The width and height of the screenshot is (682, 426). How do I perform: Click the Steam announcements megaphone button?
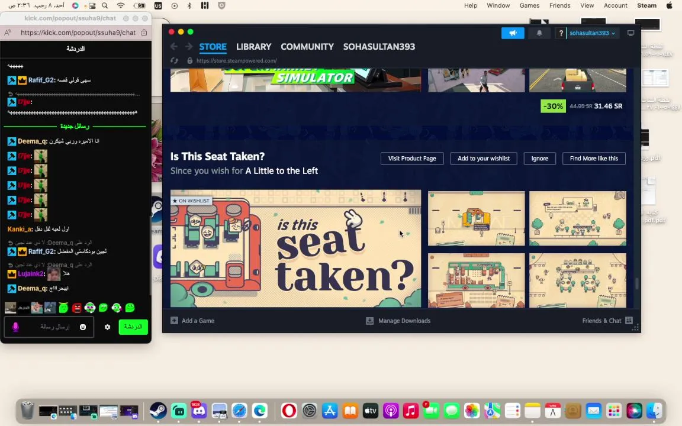click(513, 33)
